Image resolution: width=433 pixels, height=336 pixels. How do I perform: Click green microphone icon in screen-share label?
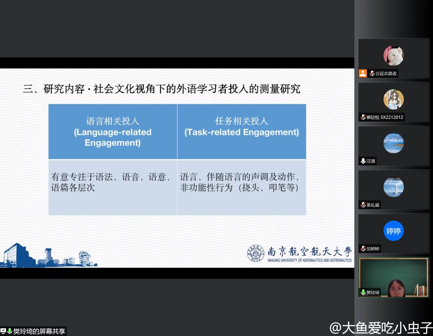[10, 331]
